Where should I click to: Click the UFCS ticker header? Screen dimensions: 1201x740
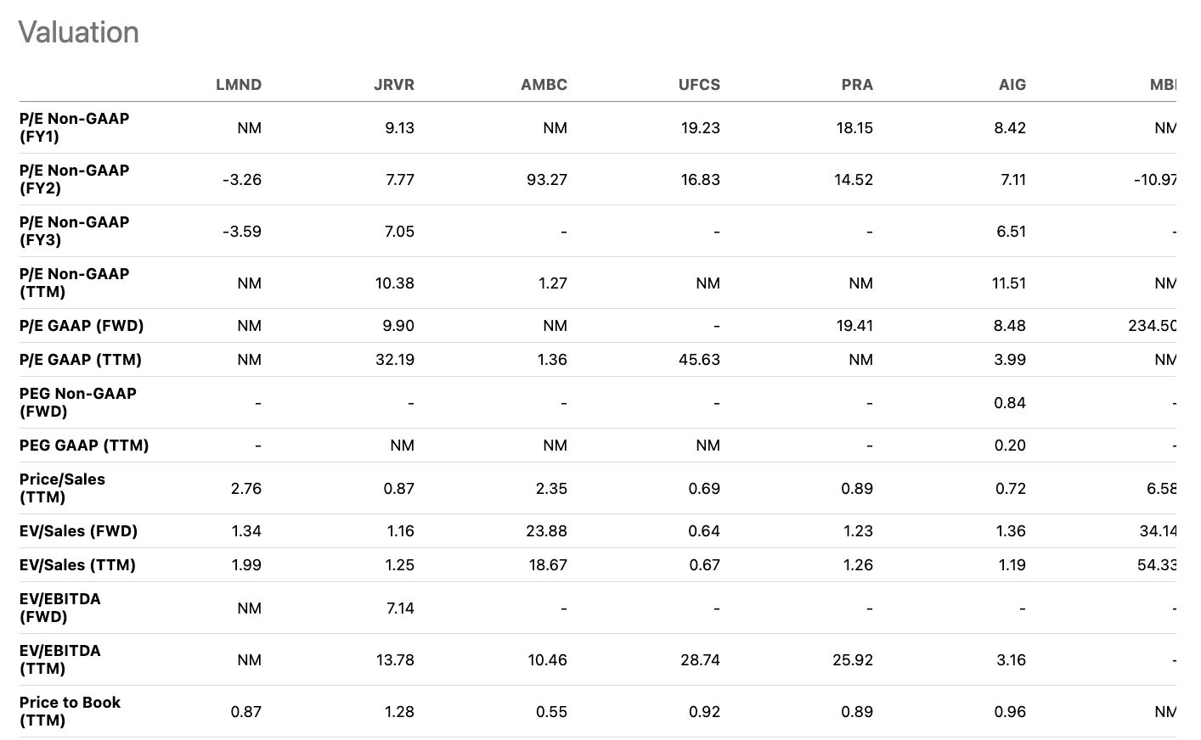[x=699, y=85]
